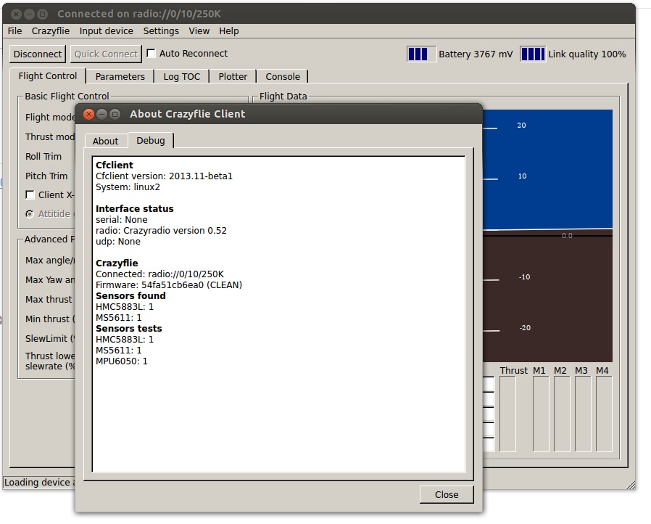Click the 'Battery 3767 mV' label

[476, 54]
